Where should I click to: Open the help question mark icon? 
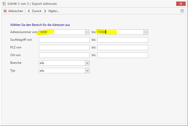pyautogui.click(x=182, y=11)
